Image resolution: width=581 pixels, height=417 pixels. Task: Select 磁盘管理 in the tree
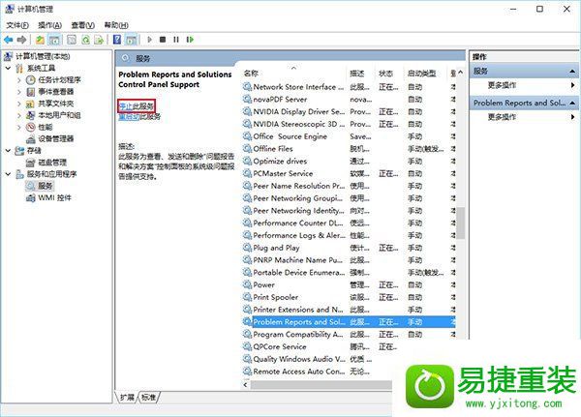[52, 163]
